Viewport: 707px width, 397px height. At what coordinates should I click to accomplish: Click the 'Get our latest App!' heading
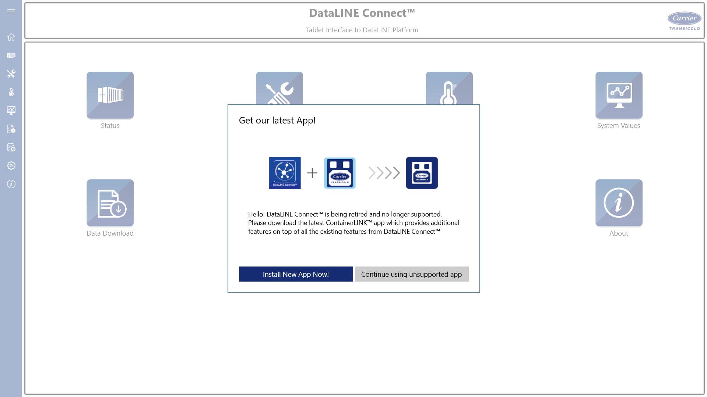277,121
